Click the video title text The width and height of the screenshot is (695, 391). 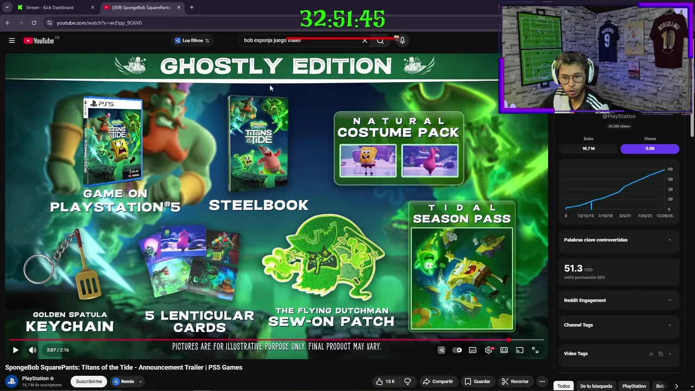click(x=124, y=368)
